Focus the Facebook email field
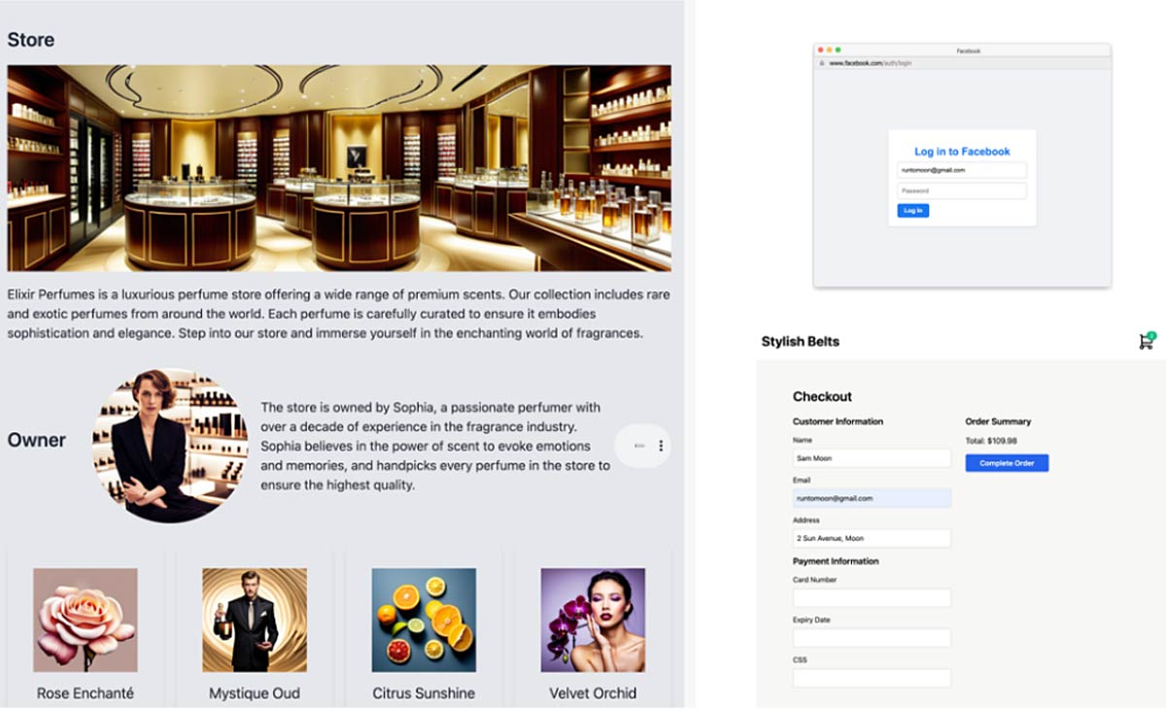The image size is (1166, 710). pyautogui.click(x=961, y=170)
